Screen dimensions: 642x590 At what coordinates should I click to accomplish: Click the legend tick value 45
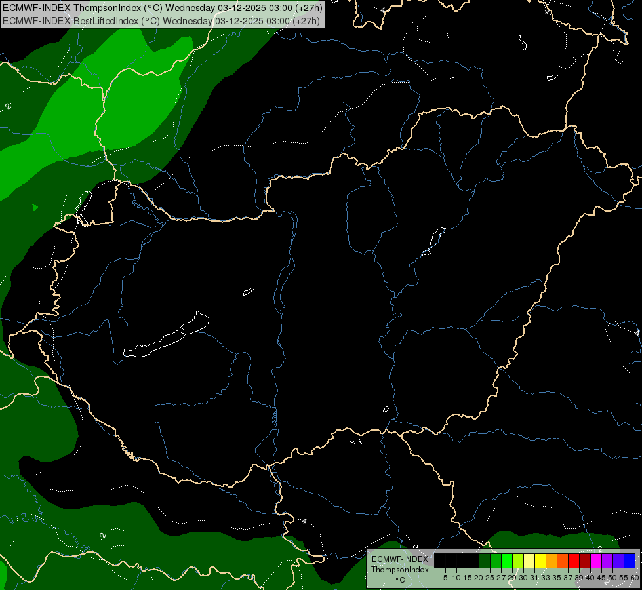pos(601,578)
